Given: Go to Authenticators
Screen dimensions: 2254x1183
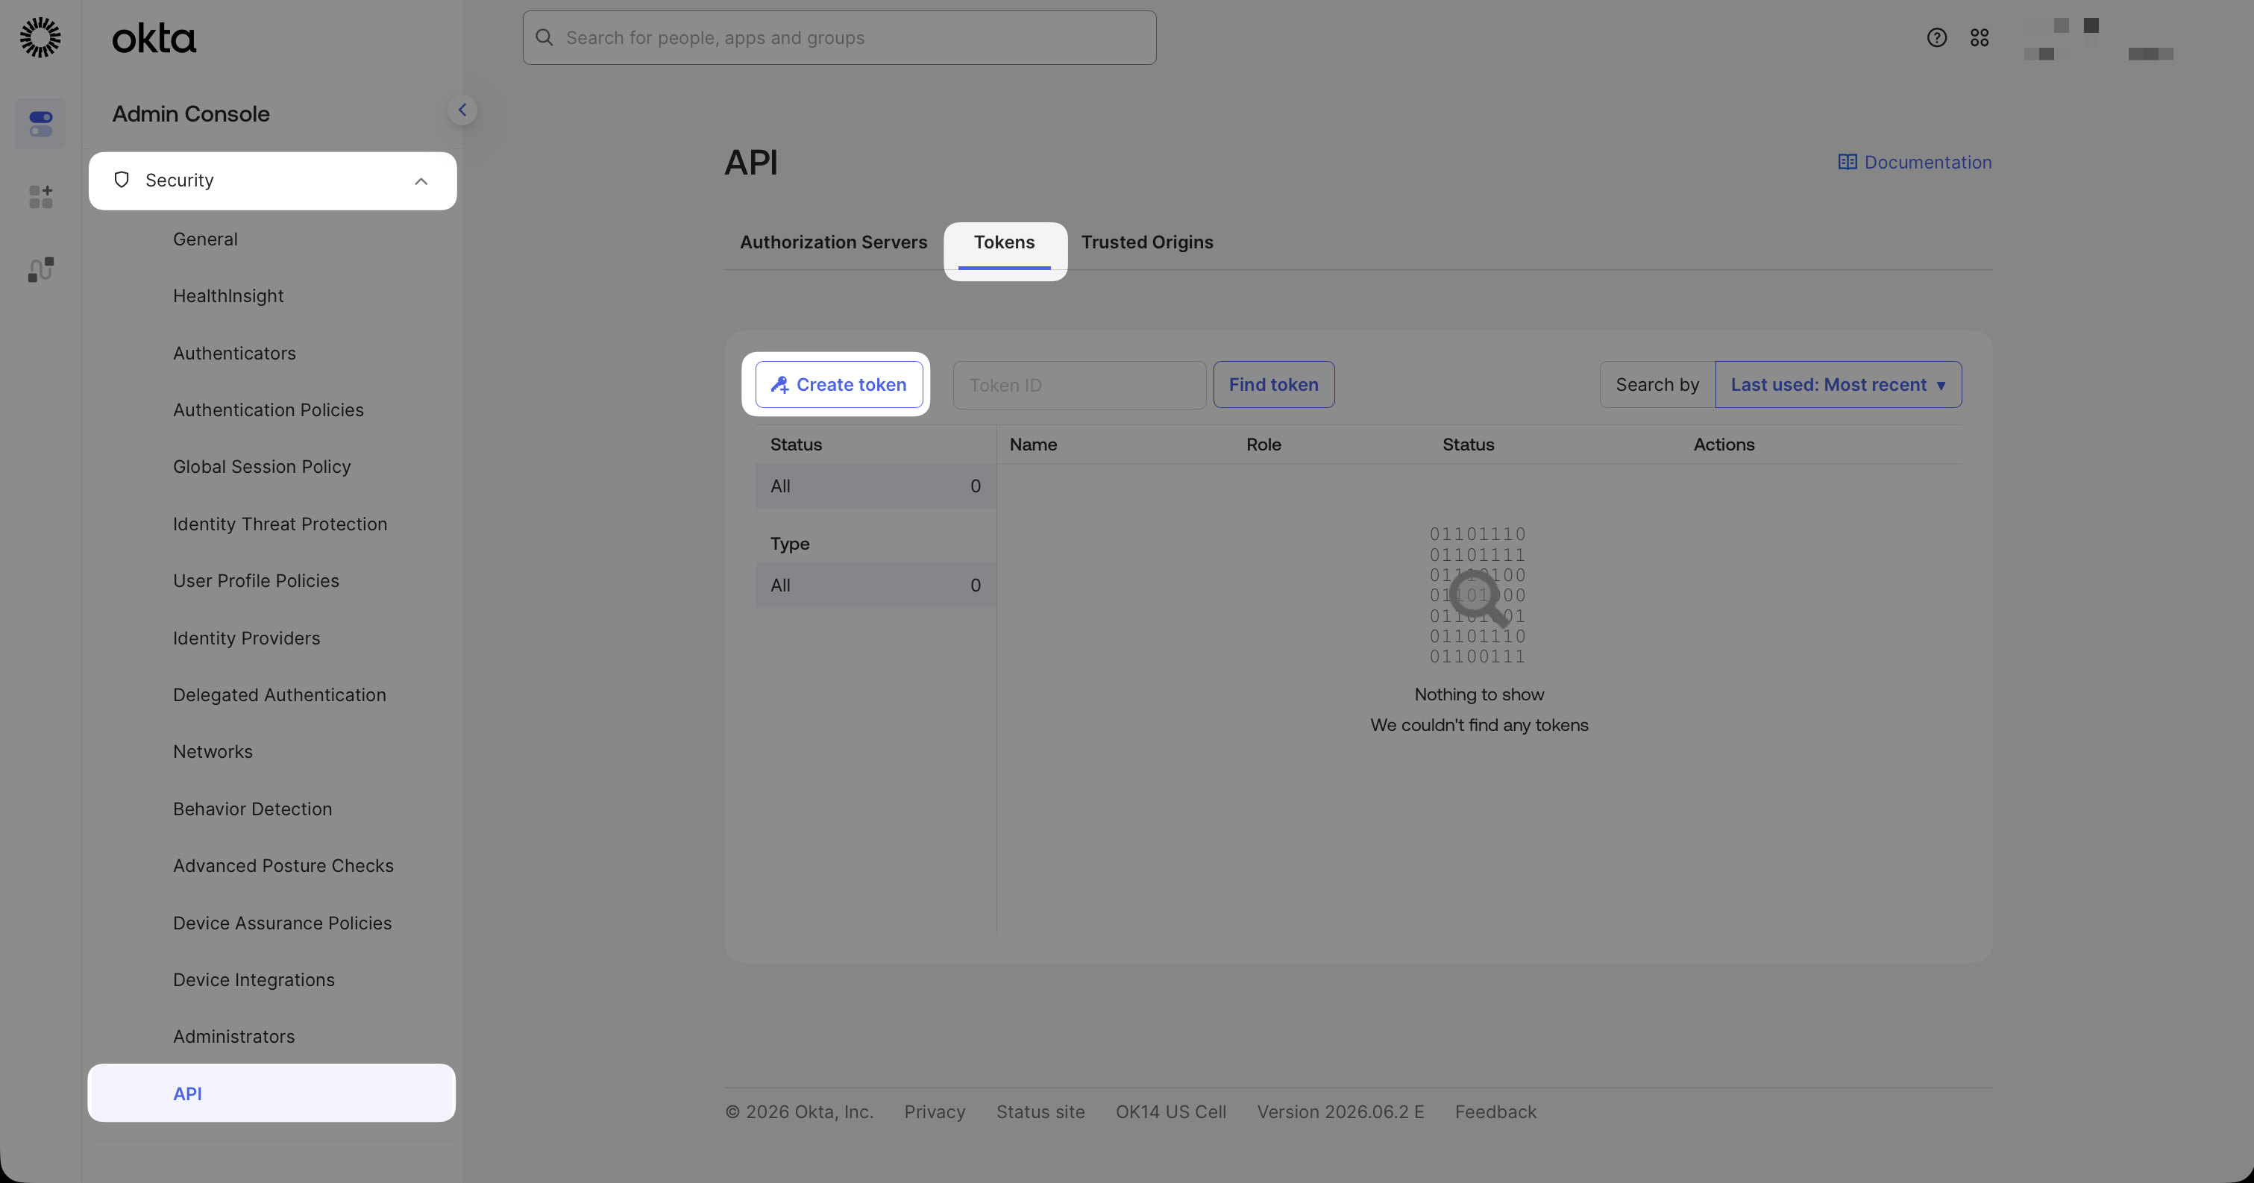Looking at the screenshot, I should (234, 354).
